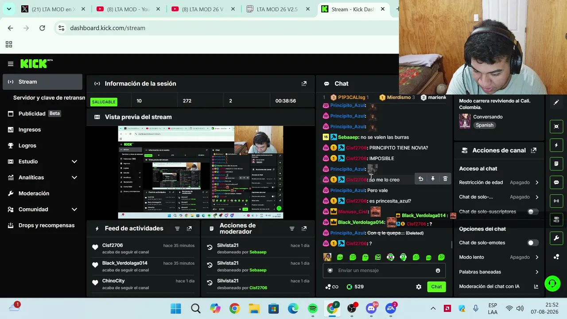Pop out the Información de la sesión panel

click(304, 84)
